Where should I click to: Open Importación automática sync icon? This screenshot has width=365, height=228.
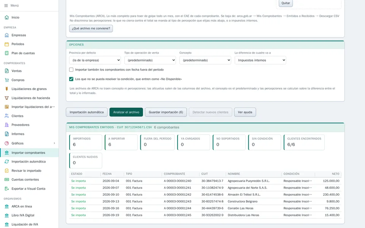click(7, 161)
